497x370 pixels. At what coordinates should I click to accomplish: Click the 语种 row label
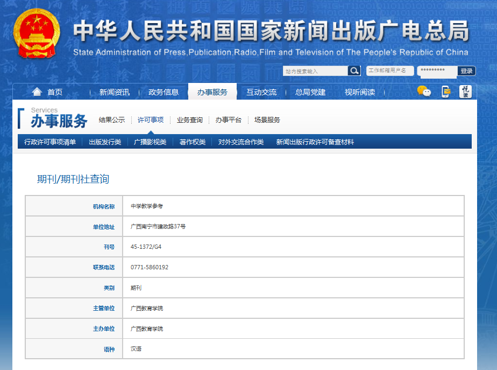[x=109, y=350]
